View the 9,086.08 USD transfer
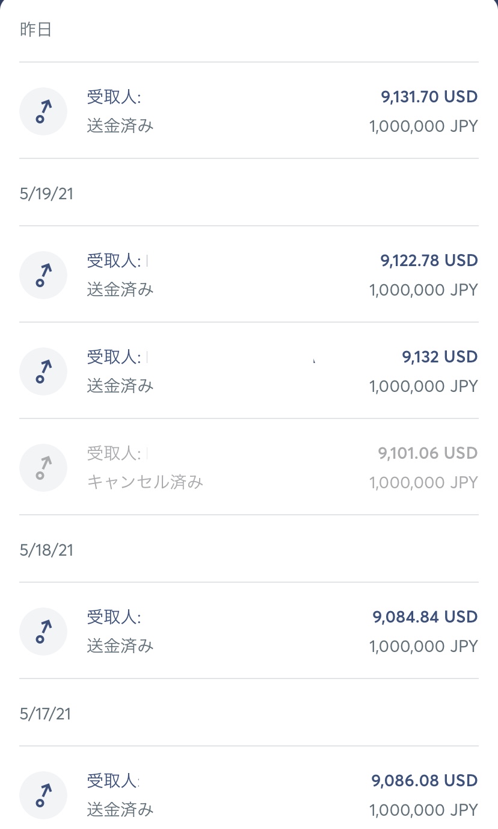The image size is (498, 829). point(425,781)
